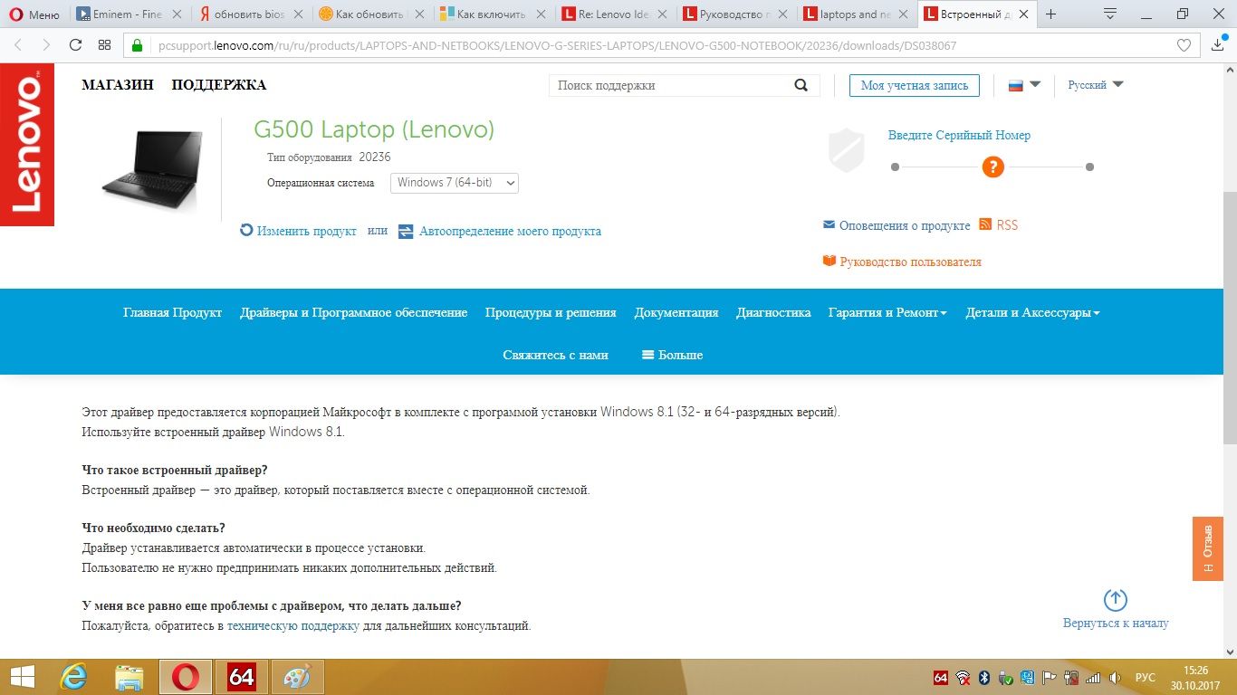Expand the "Детали и Аксессуары" dropdown
This screenshot has height=695, width=1237.
[1032, 312]
